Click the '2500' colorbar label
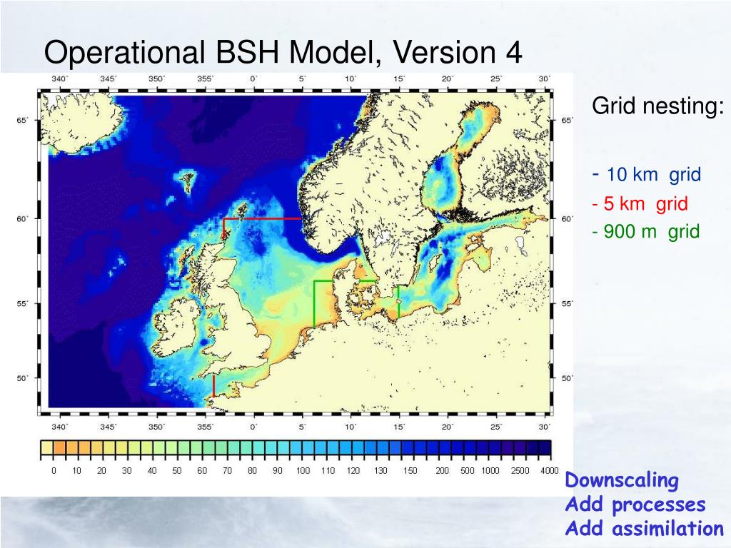The width and height of the screenshot is (731, 548). click(520, 471)
